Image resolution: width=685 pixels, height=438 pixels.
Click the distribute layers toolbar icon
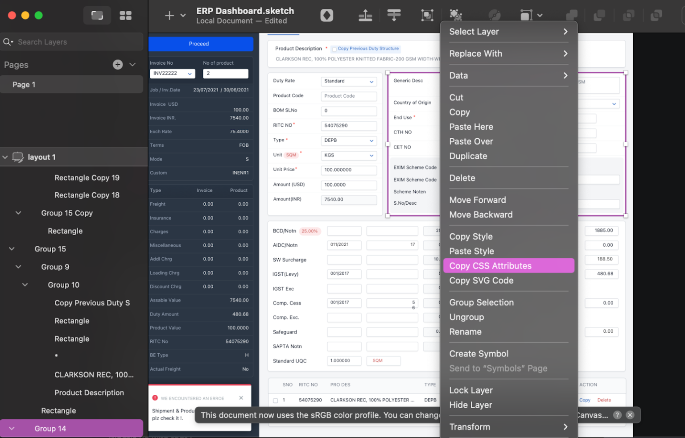click(x=394, y=15)
